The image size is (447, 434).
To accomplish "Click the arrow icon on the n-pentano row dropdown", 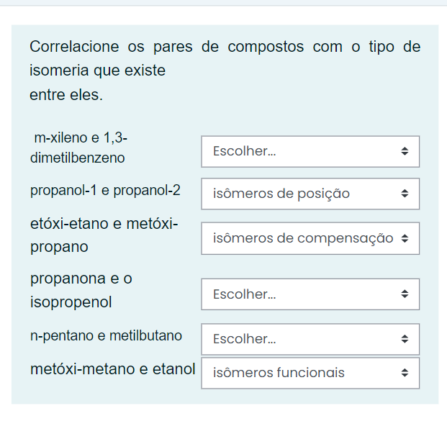I will click(x=405, y=339).
